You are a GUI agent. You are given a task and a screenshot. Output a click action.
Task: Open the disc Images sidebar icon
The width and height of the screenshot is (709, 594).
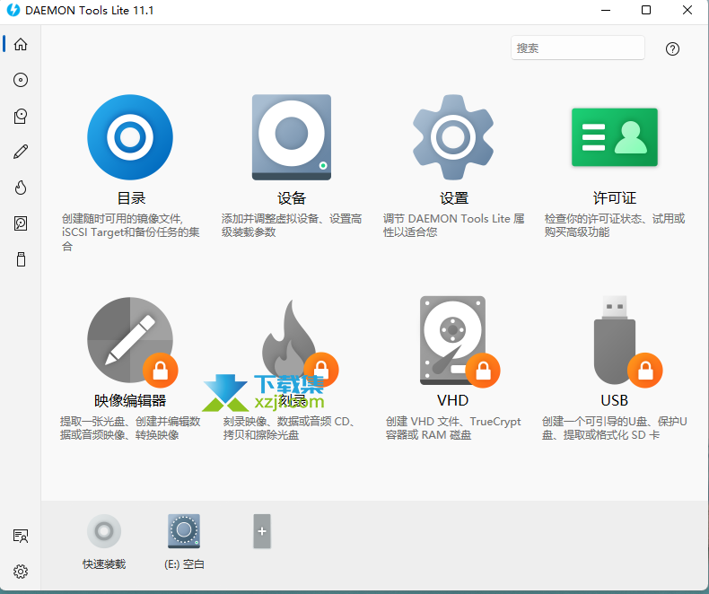[x=21, y=80]
